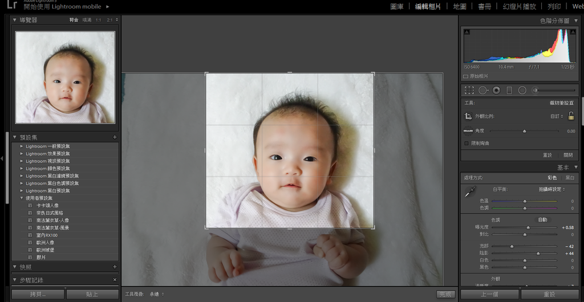Add new preset with 預設集 plus icon
Screen dimensions: 584x302
click(115, 137)
